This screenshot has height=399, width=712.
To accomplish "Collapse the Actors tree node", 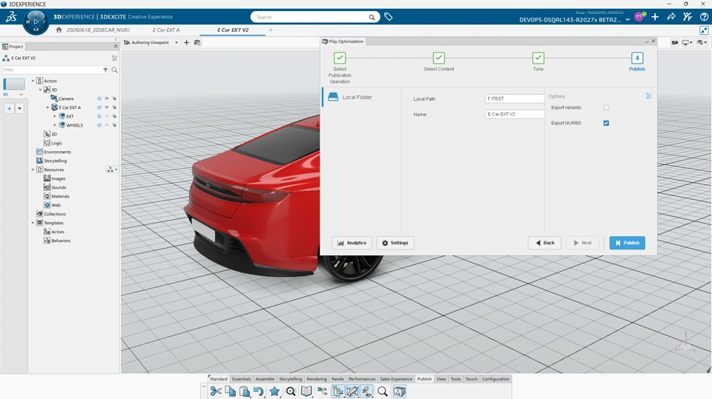I will pos(33,81).
